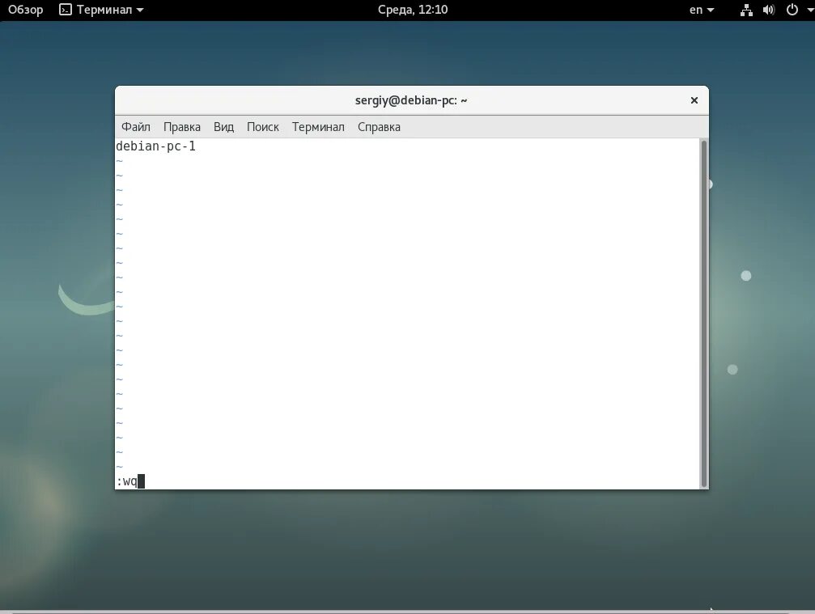Screen dimensions: 815x614
Task: Close the terminal window
Action: click(694, 100)
